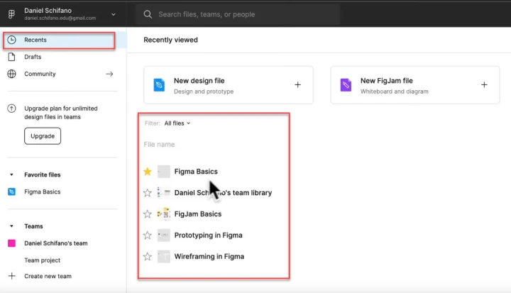The width and height of the screenshot is (511, 293).
Task: Click the Wireframing in Figma thumbnail
Action: click(164, 257)
